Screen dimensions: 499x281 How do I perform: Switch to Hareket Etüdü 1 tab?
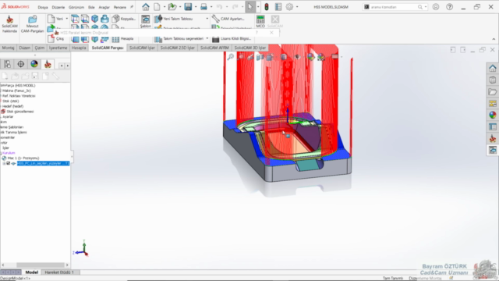(59, 272)
